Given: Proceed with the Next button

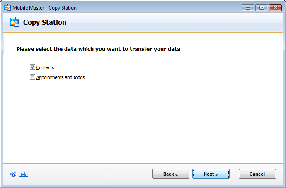Looking at the screenshot, I should (211, 174).
